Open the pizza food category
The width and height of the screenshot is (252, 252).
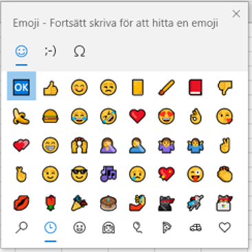167,227
